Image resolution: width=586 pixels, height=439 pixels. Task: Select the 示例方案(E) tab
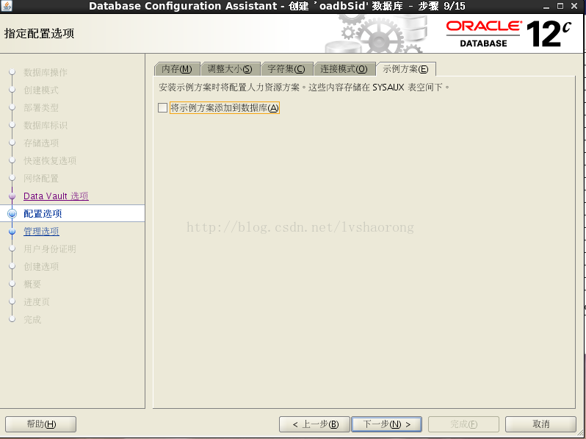405,69
